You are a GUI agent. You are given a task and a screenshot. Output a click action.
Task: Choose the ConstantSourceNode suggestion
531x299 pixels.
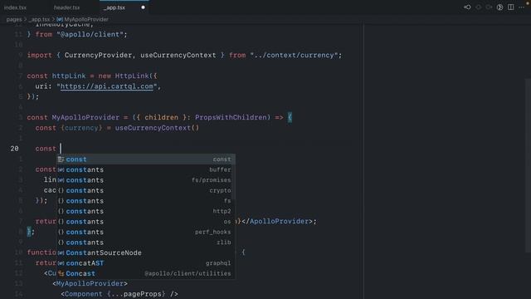tap(146, 252)
